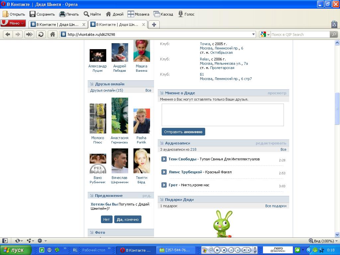Viewport: 340px width, 255px height.
Task: Open a new tab with plus button
Action: [x=154, y=25]
